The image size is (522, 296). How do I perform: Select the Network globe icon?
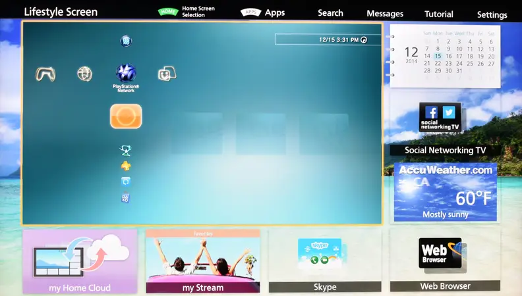click(x=84, y=74)
